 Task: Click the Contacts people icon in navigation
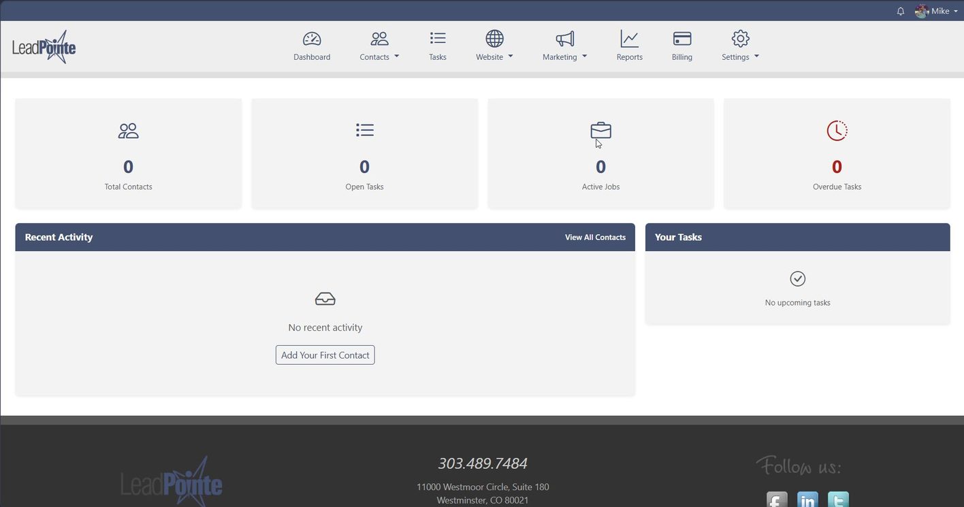[379, 39]
